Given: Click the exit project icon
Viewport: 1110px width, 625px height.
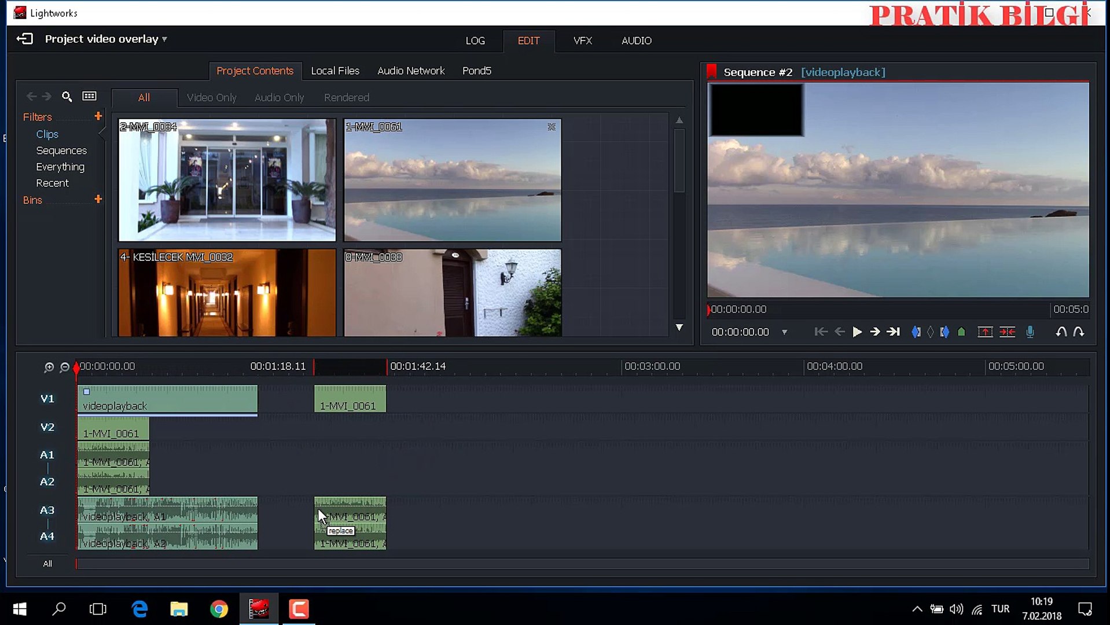Looking at the screenshot, I should pyautogui.click(x=25, y=39).
